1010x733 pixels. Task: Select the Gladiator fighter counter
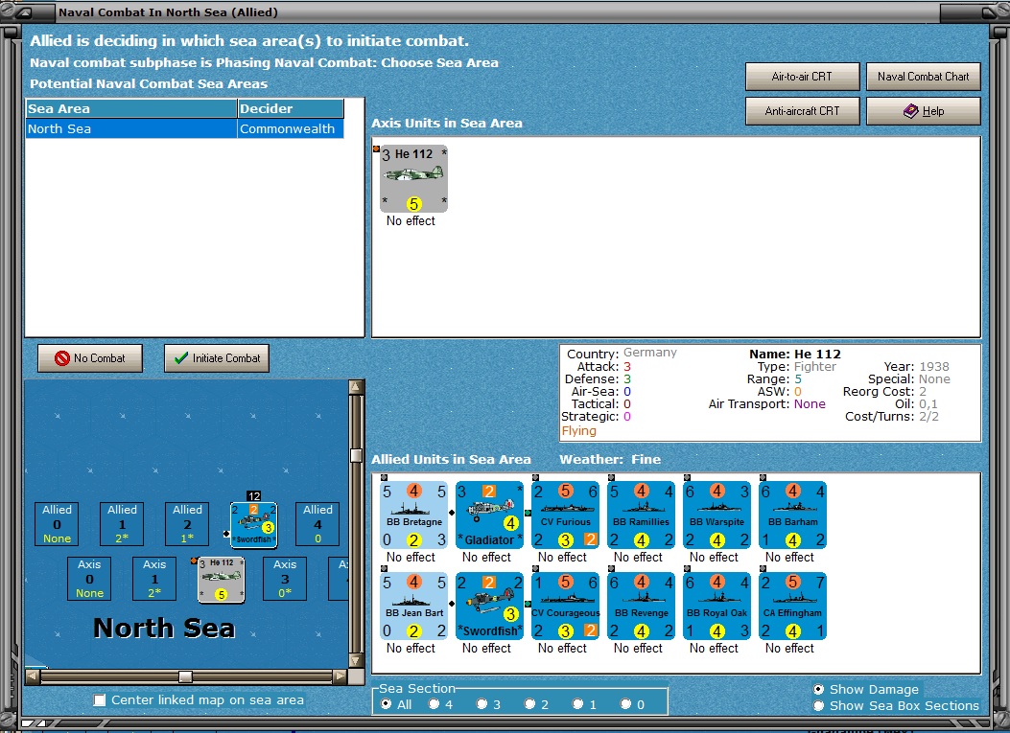point(489,515)
